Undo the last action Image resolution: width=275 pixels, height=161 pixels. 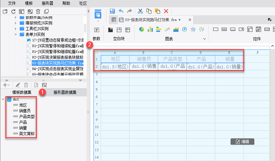point(121,11)
